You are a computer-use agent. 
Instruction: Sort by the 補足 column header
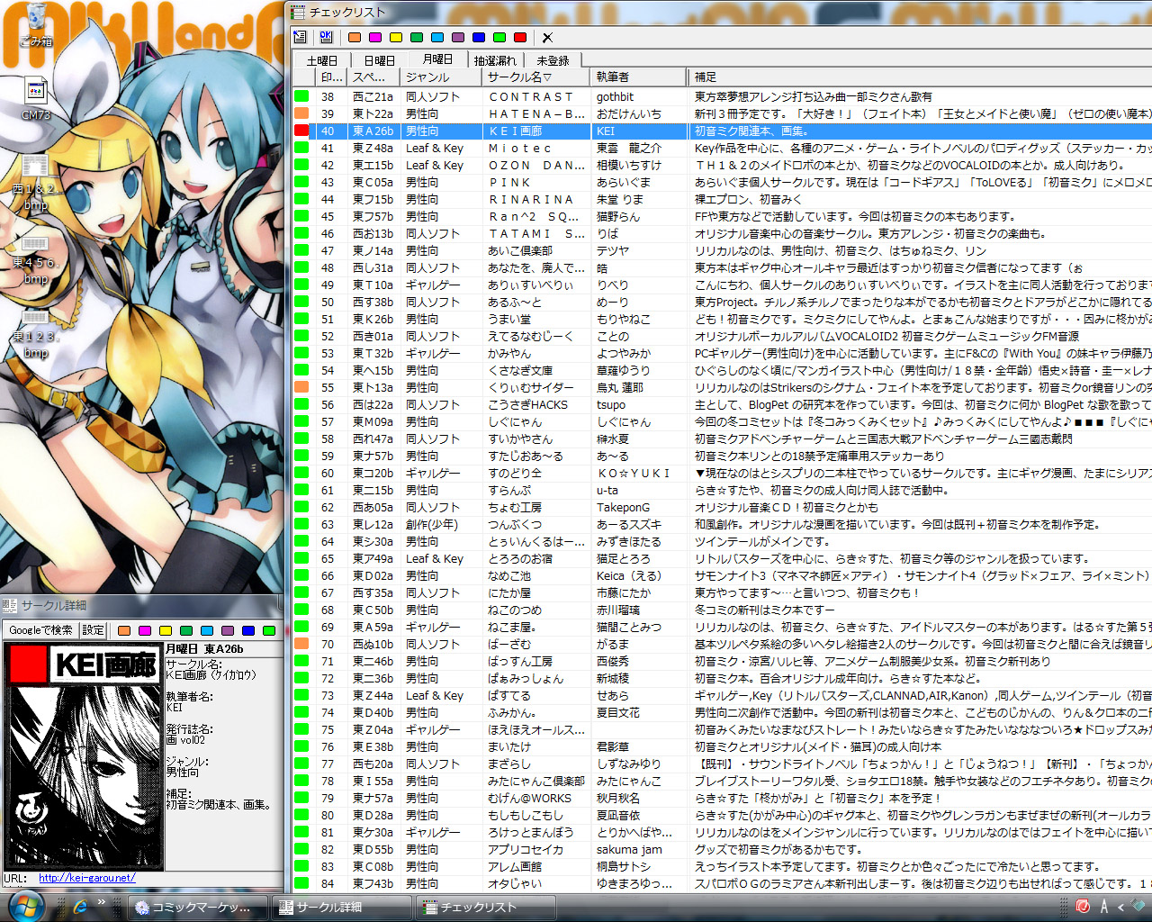[920, 77]
